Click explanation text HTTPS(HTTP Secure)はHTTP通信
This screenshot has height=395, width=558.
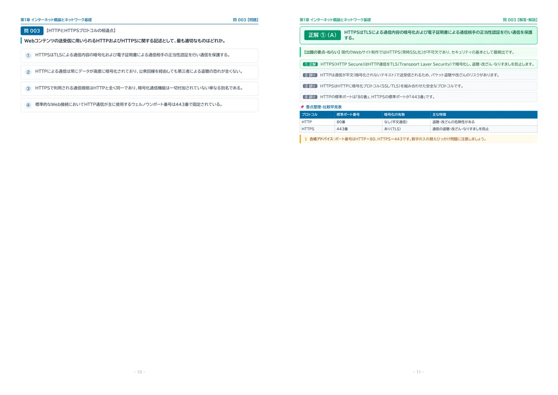point(427,64)
